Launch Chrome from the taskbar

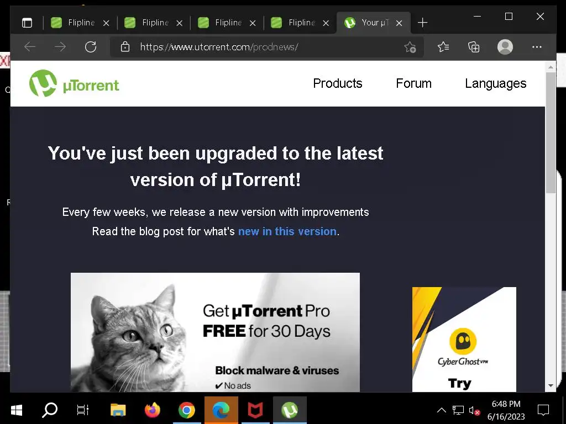(x=187, y=410)
